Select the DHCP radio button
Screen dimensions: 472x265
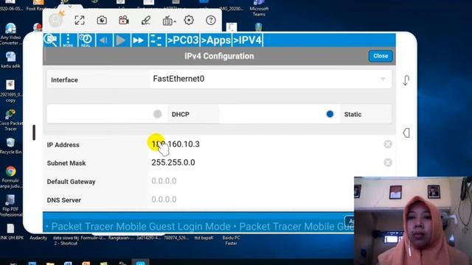(157, 114)
